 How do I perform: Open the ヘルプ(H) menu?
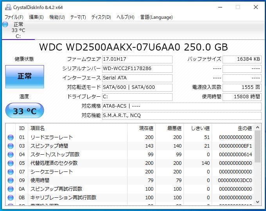[125, 17]
